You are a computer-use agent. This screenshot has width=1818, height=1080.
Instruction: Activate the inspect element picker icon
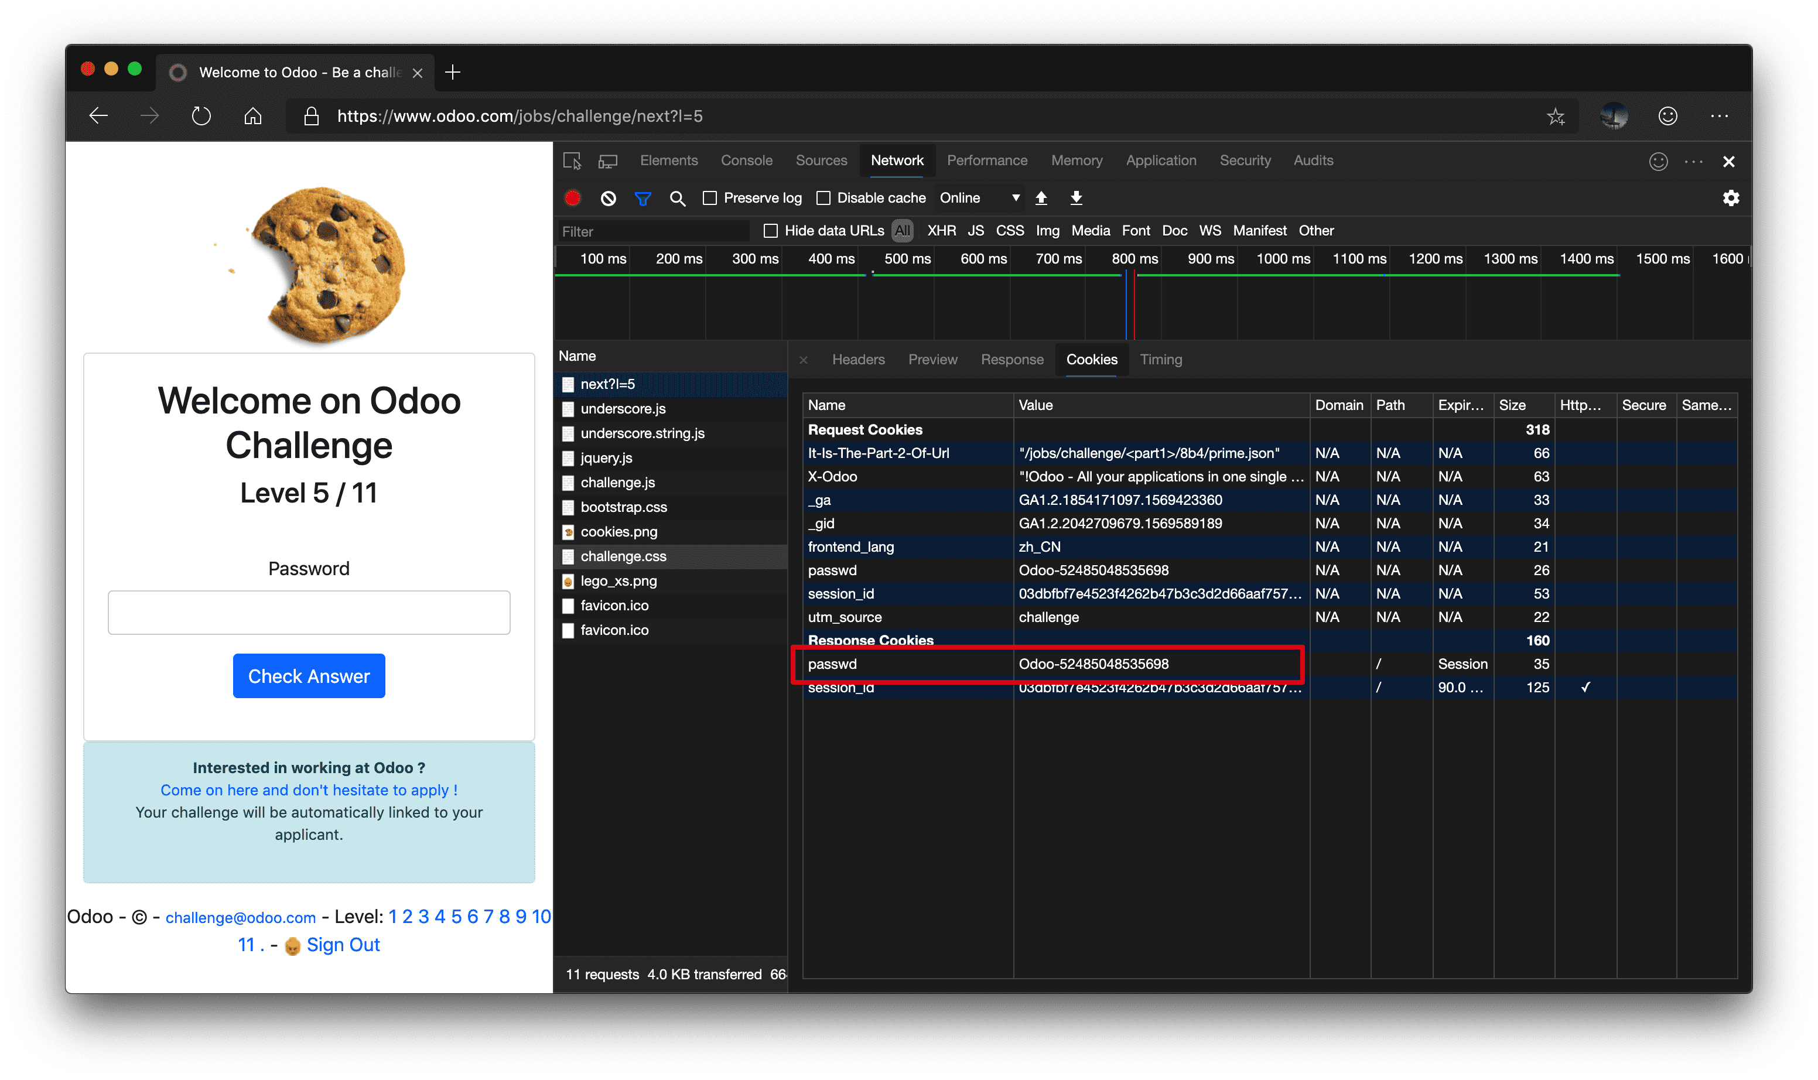coord(572,161)
